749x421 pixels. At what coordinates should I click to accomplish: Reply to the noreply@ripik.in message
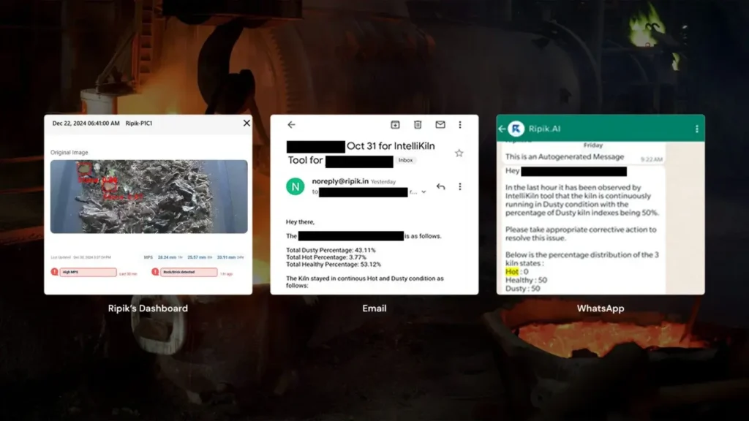coord(440,186)
